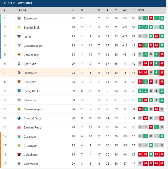Sort table by AV goal difference header

click(x=125, y=10)
